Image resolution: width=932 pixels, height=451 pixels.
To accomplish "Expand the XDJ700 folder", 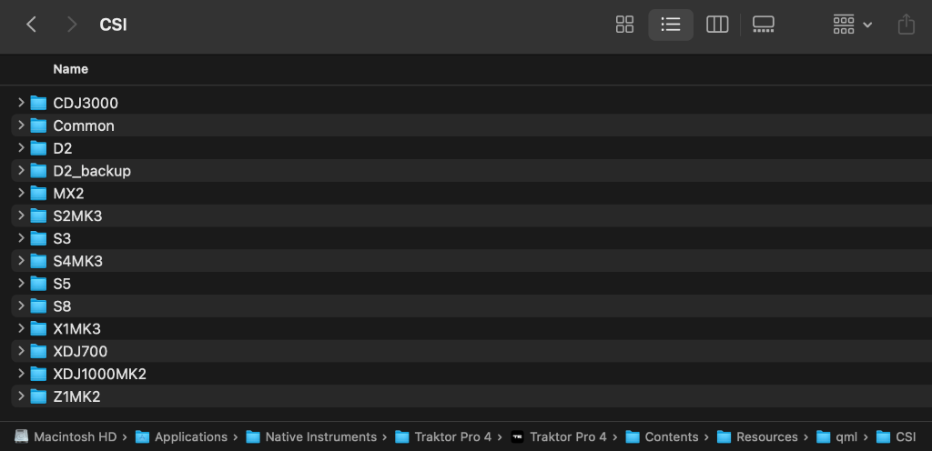I will coord(21,351).
